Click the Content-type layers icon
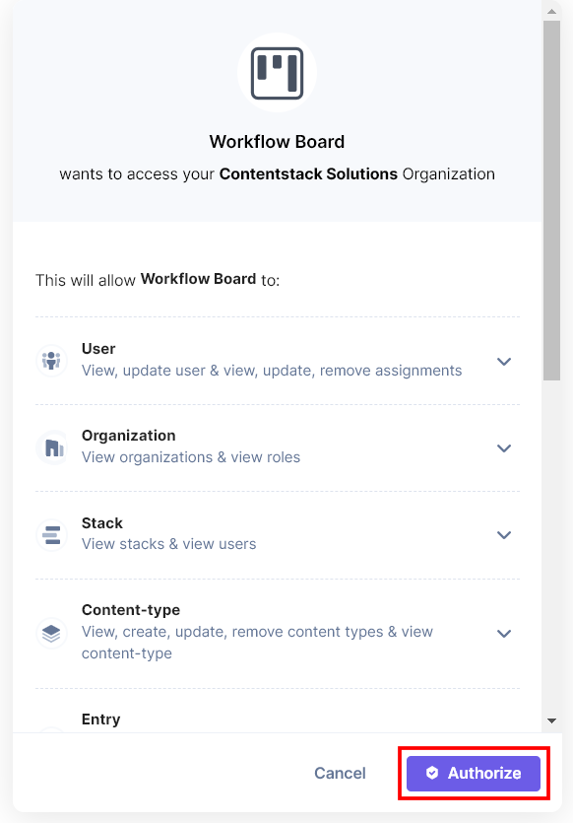 tap(51, 633)
